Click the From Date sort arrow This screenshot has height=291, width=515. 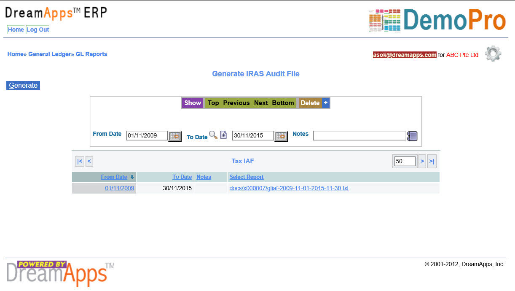132,177
